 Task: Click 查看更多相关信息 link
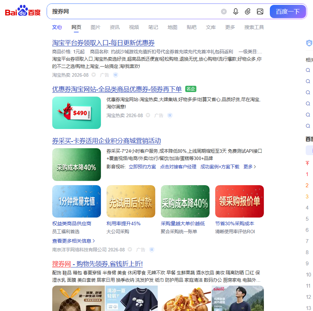tap(73, 241)
